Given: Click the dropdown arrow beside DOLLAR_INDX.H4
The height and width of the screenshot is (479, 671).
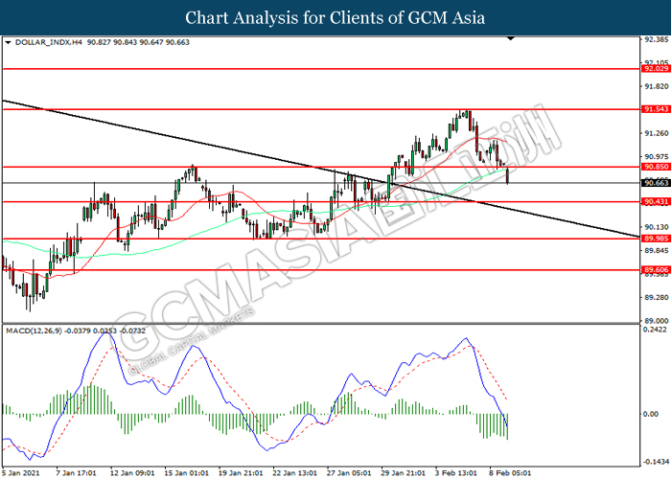Looking at the screenshot, I should pos(8,42).
